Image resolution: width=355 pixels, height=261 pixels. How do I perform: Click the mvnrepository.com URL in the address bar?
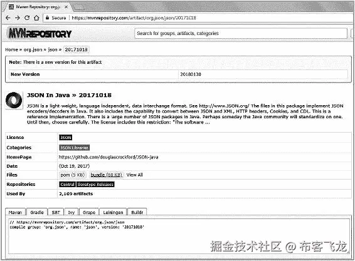134,18
